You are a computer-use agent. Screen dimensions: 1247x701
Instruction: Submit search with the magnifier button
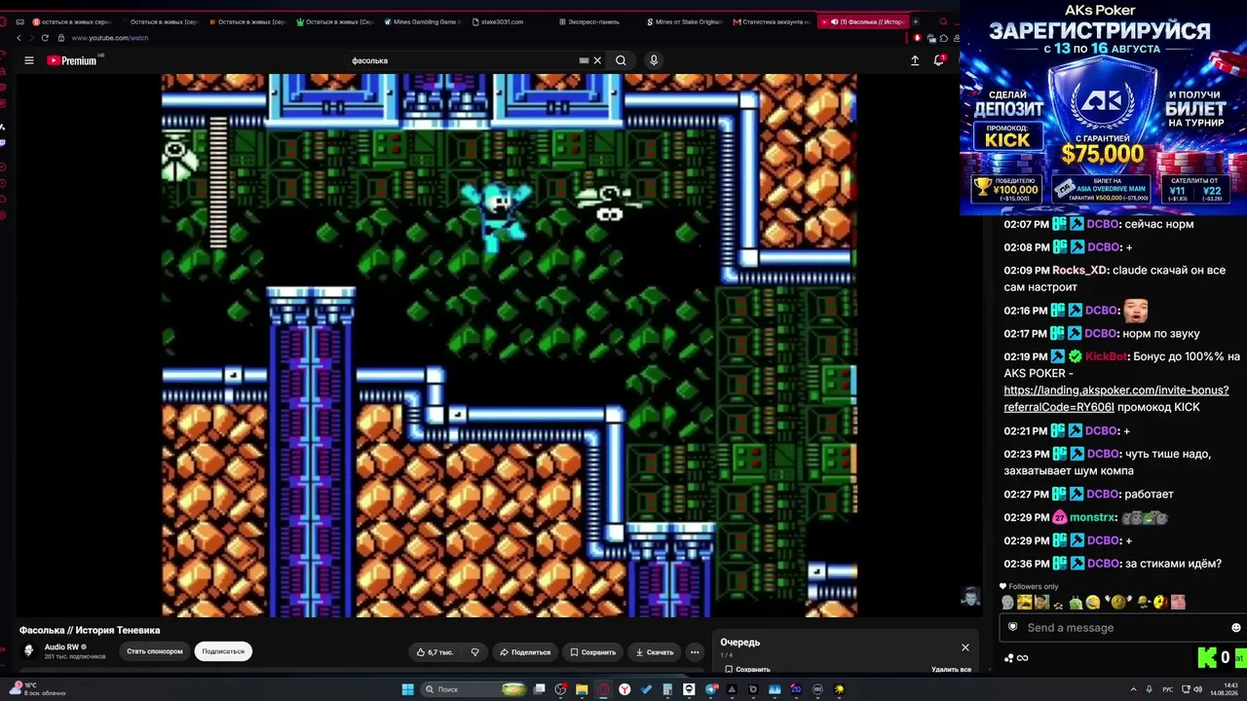coord(621,60)
